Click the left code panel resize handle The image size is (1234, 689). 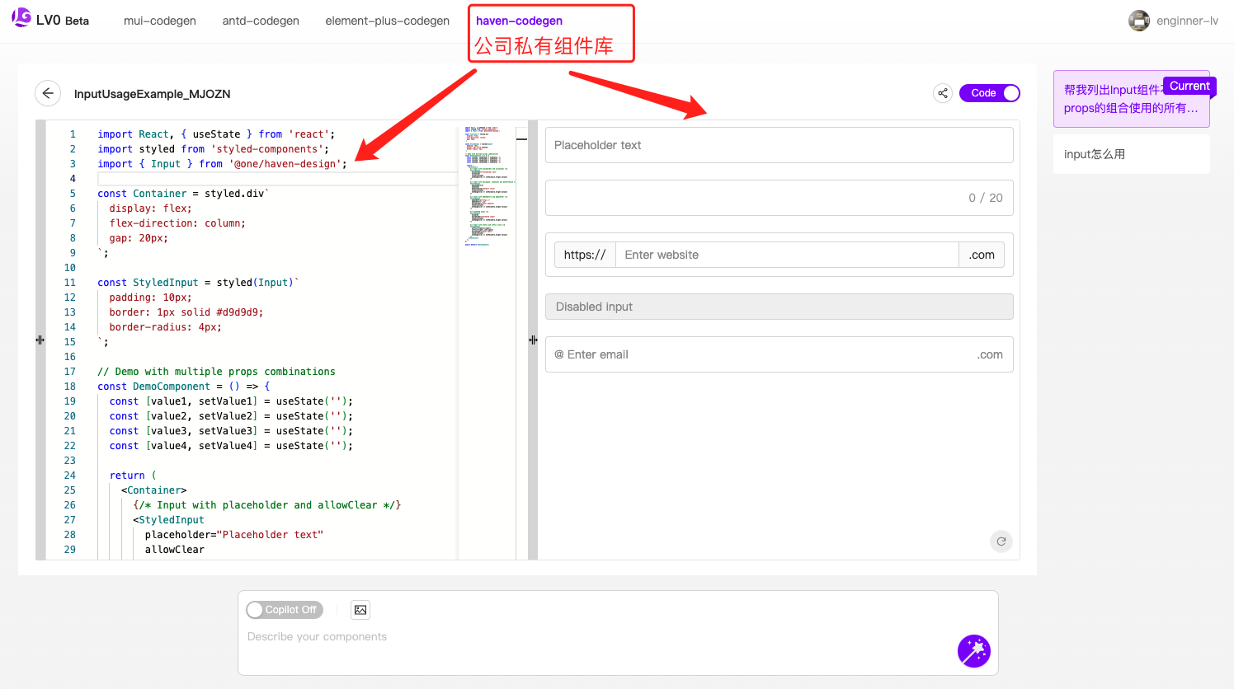click(40, 340)
